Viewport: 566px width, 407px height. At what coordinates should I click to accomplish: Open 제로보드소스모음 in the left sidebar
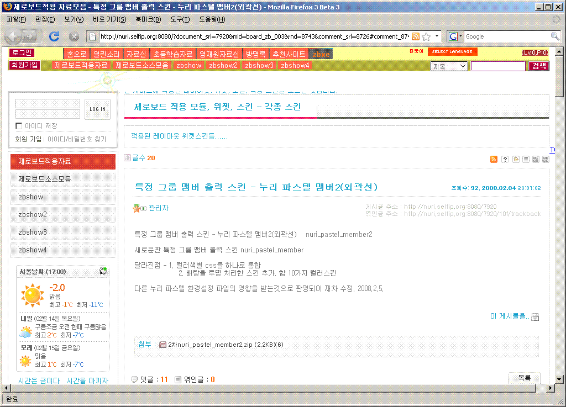point(63,179)
